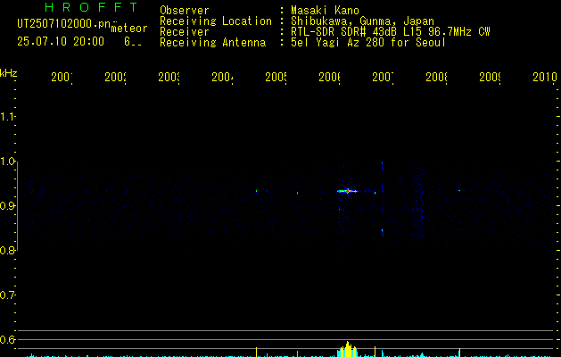Image resolution: width=561 pixels, height=357 pixels.
Task: Click the HROFFT title text
Action: tap(91, 7)
